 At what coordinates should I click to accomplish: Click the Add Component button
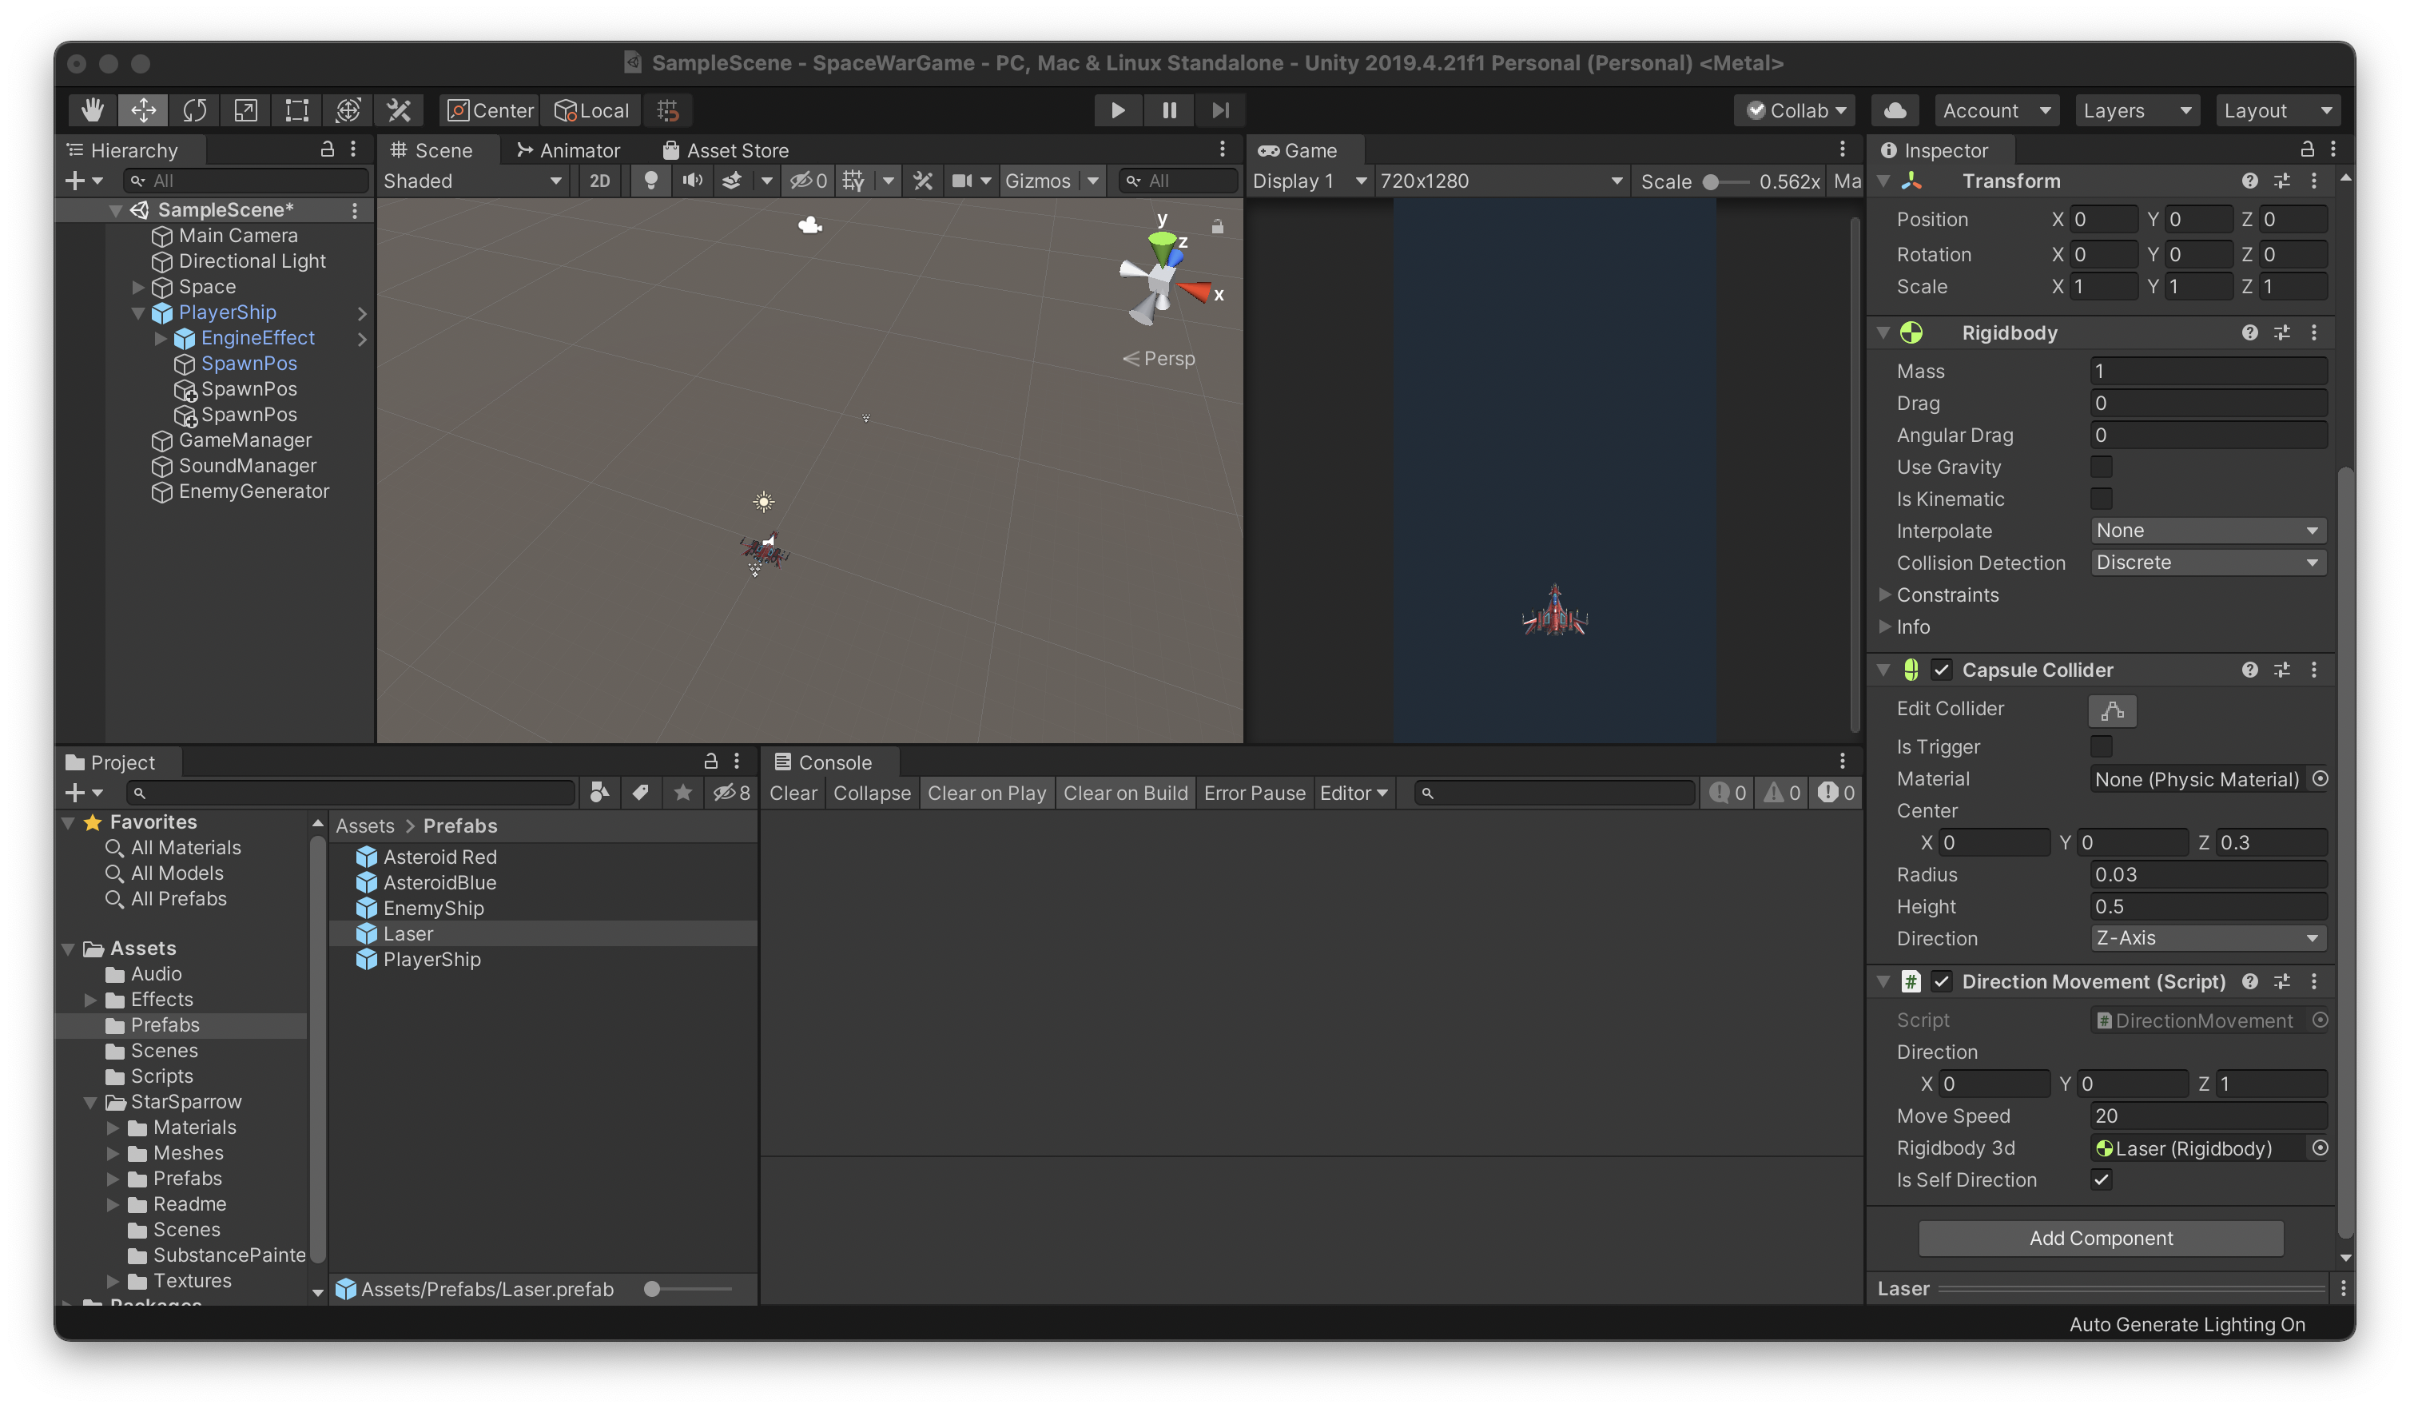click(2100, 1238)
